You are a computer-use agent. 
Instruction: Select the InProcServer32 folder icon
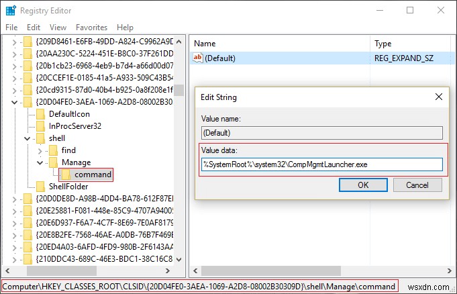tap(40, 126)
